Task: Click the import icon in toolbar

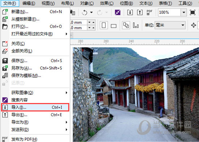Action: 130,12
